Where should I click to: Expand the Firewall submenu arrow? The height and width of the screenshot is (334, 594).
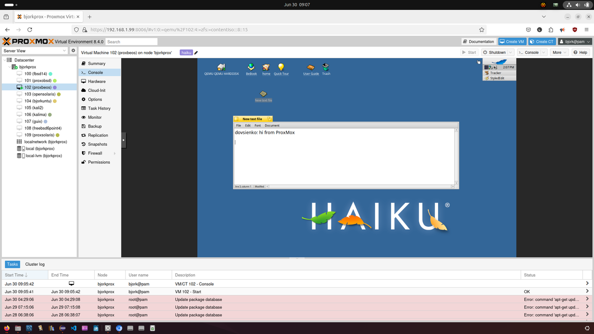[x=115, y=153]
